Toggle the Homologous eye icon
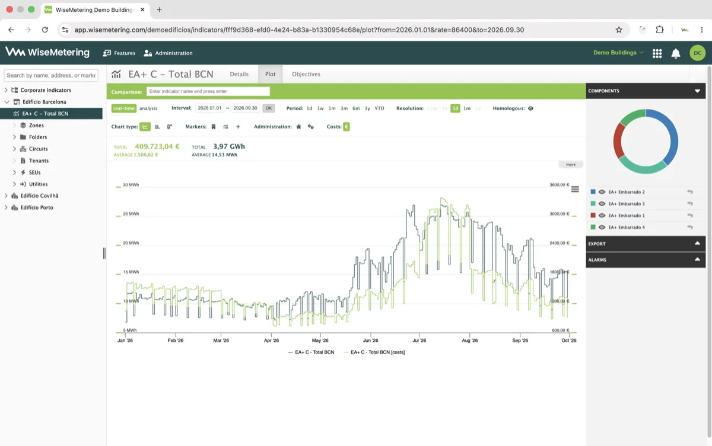 click(x=530, y=108)
